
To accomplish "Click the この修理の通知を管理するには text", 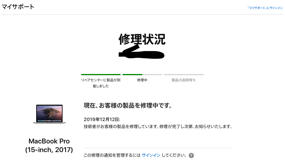I will pyautogui.click(x=112, y=155).
